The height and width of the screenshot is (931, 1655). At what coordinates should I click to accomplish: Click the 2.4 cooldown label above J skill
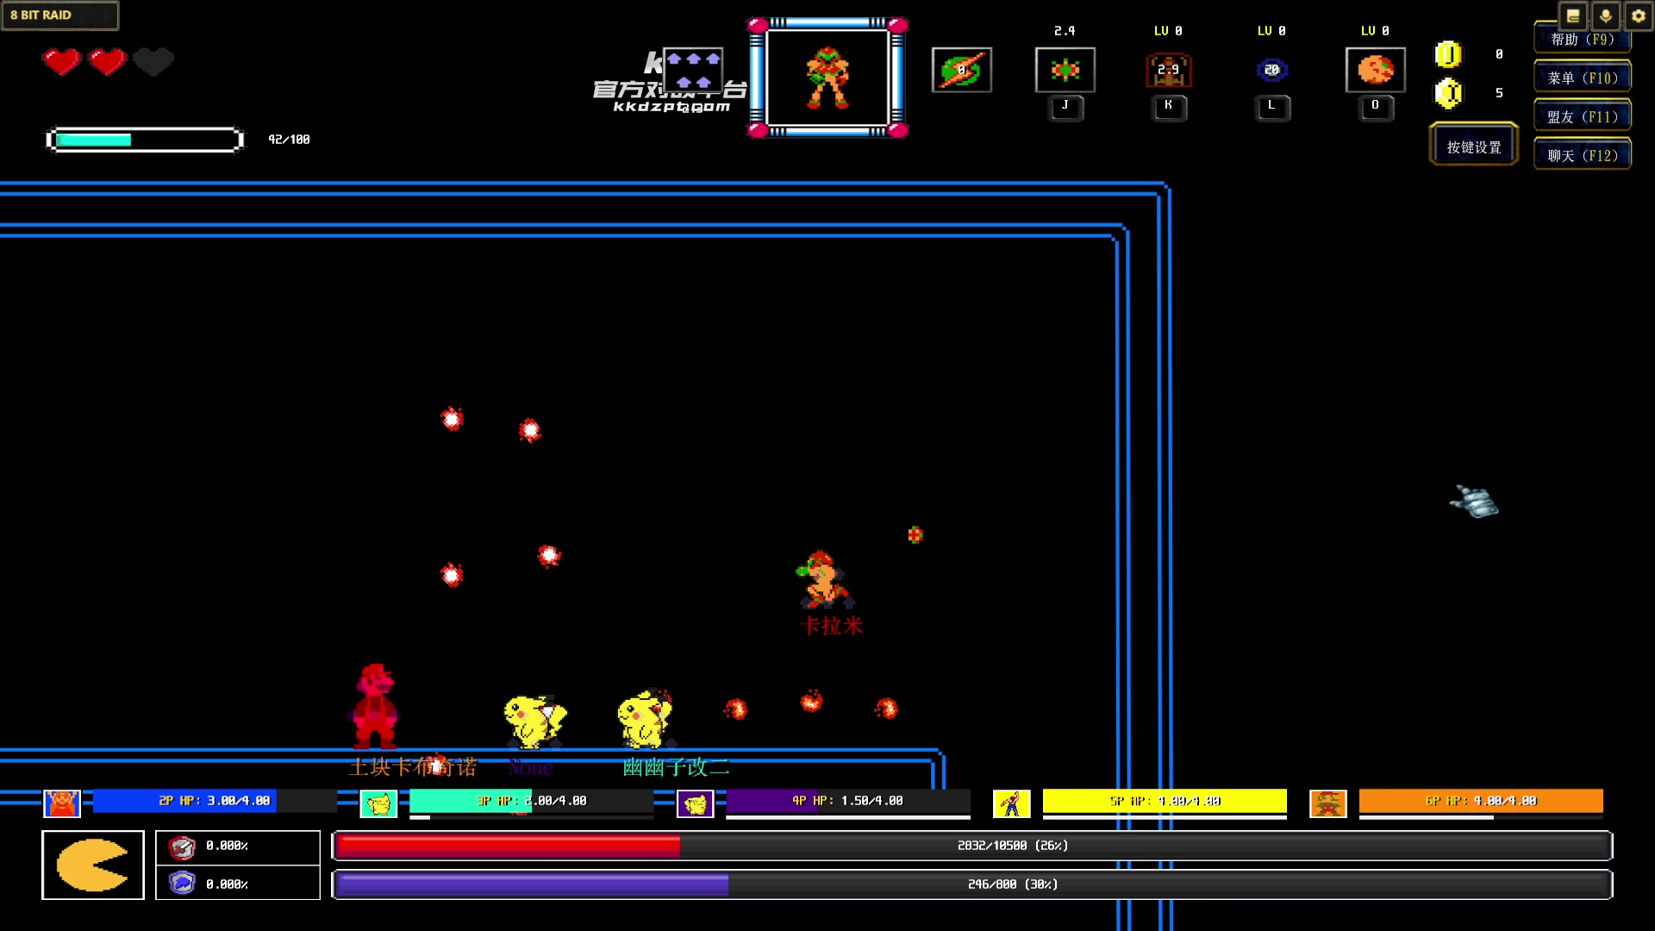[x=1065, y=31]
